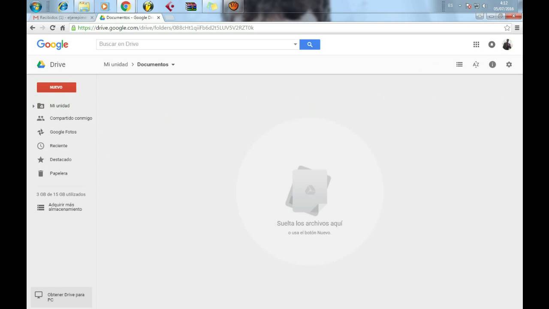Open the AZ sort options
The height and width of the screenshot is (309, 549).
(x=476, y=64)
